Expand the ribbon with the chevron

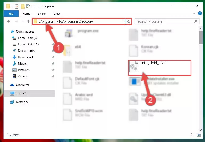194,13
